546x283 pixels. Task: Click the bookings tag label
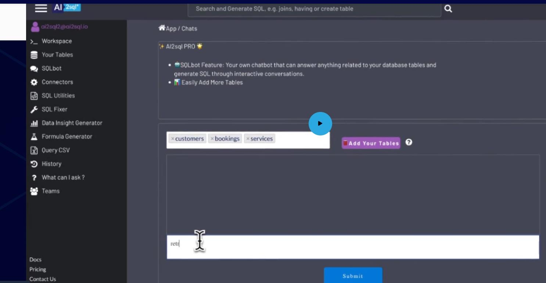tap(227, 139)
